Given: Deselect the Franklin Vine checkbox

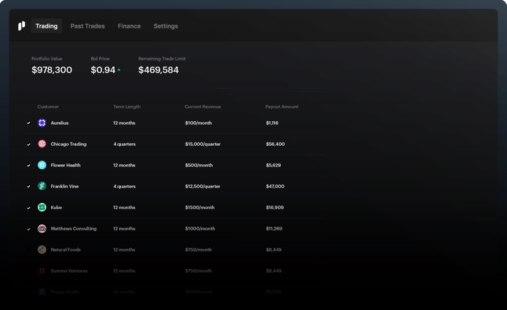Looking at the screenshot, I should click(29, 186).
